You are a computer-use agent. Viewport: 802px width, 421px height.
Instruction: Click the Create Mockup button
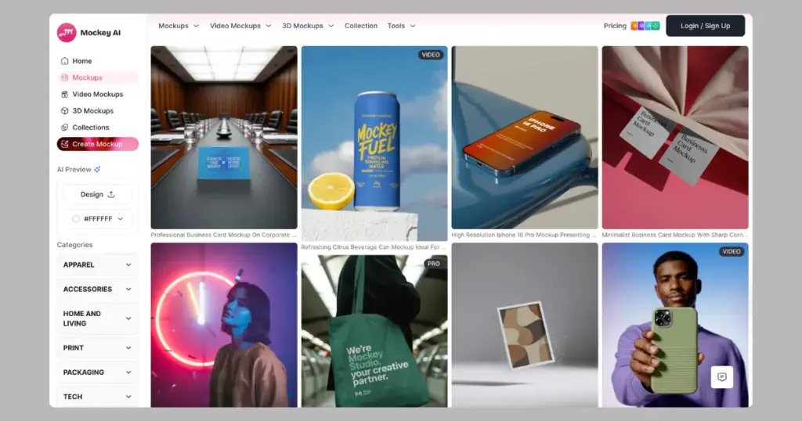pyautogui.click(x=98, y=144)
